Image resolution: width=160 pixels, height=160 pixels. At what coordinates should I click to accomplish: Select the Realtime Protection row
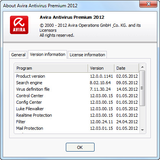tap(77, 115)
